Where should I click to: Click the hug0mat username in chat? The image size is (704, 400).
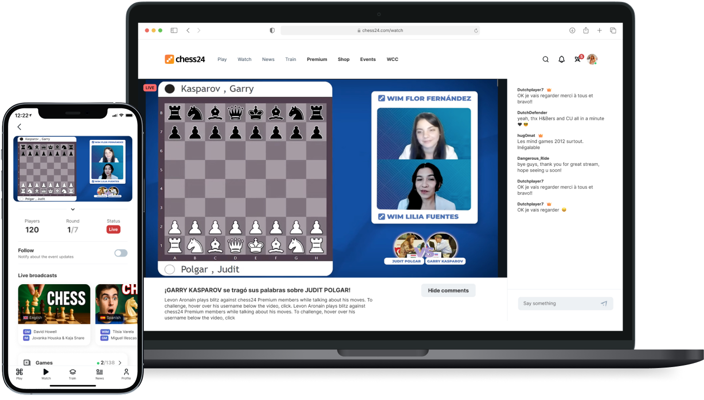coord(526,135)
